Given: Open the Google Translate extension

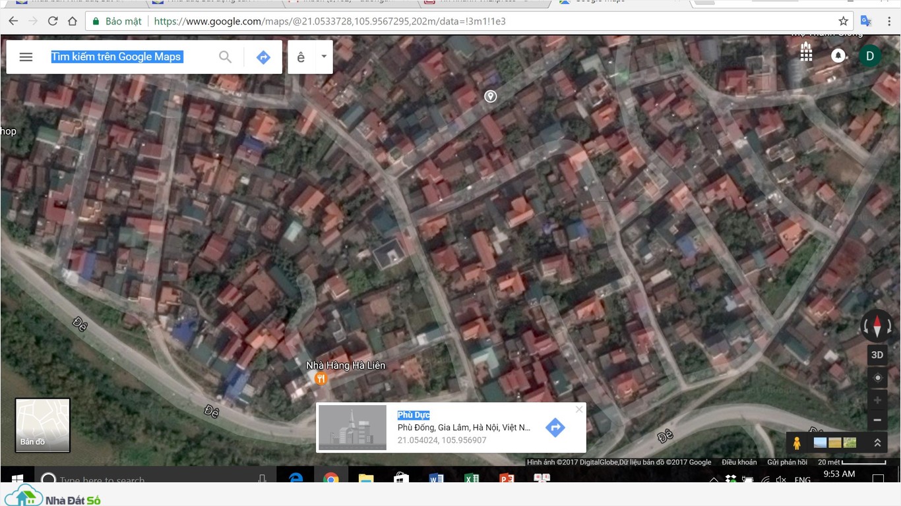Looking at the screenshot, I should (x=866, y=21).
